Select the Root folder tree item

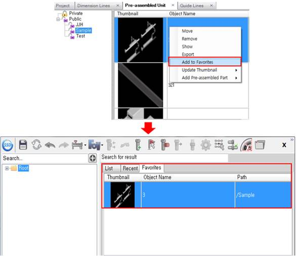tap(23, 168)
